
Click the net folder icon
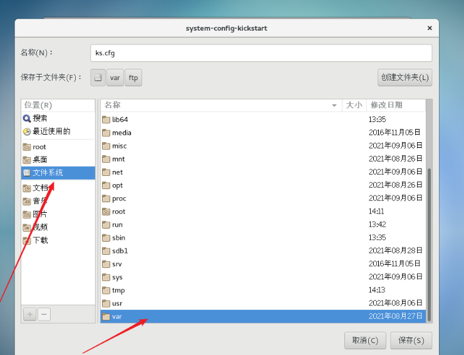pos(106,172)
